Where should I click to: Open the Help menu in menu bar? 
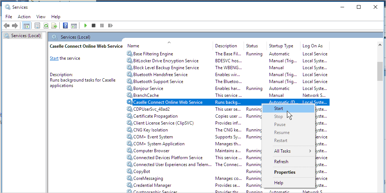click(56, 17)
